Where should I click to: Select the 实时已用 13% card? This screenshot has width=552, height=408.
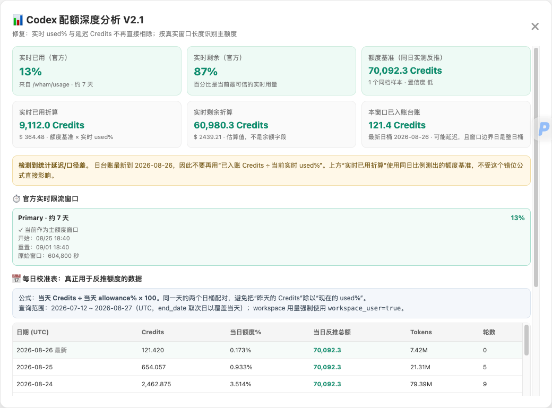(x=97, y=71)
